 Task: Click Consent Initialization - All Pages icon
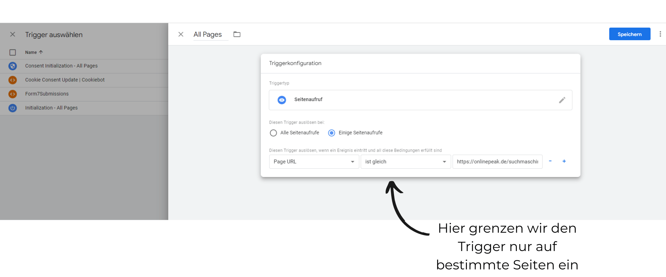coord(12,66)
